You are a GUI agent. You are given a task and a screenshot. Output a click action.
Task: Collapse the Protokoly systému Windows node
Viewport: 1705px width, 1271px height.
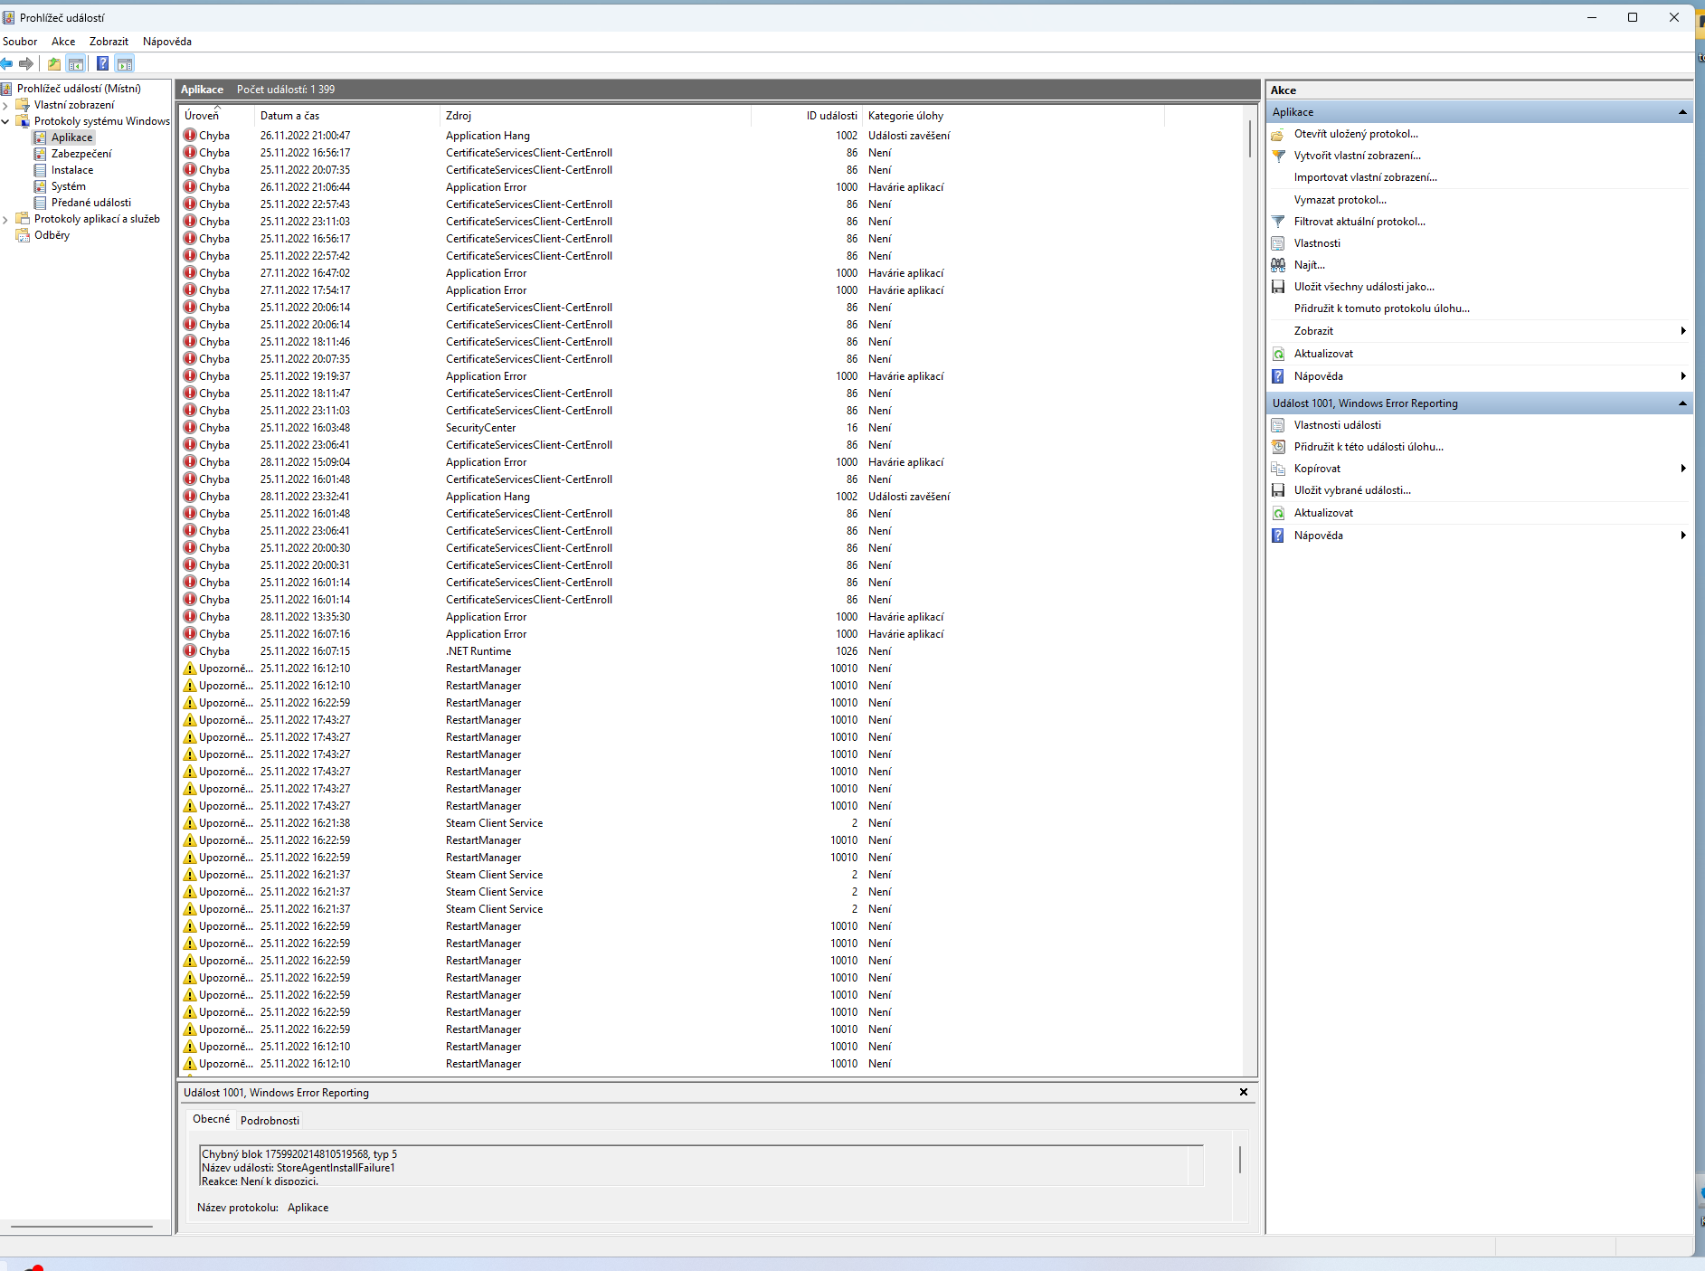6,121
